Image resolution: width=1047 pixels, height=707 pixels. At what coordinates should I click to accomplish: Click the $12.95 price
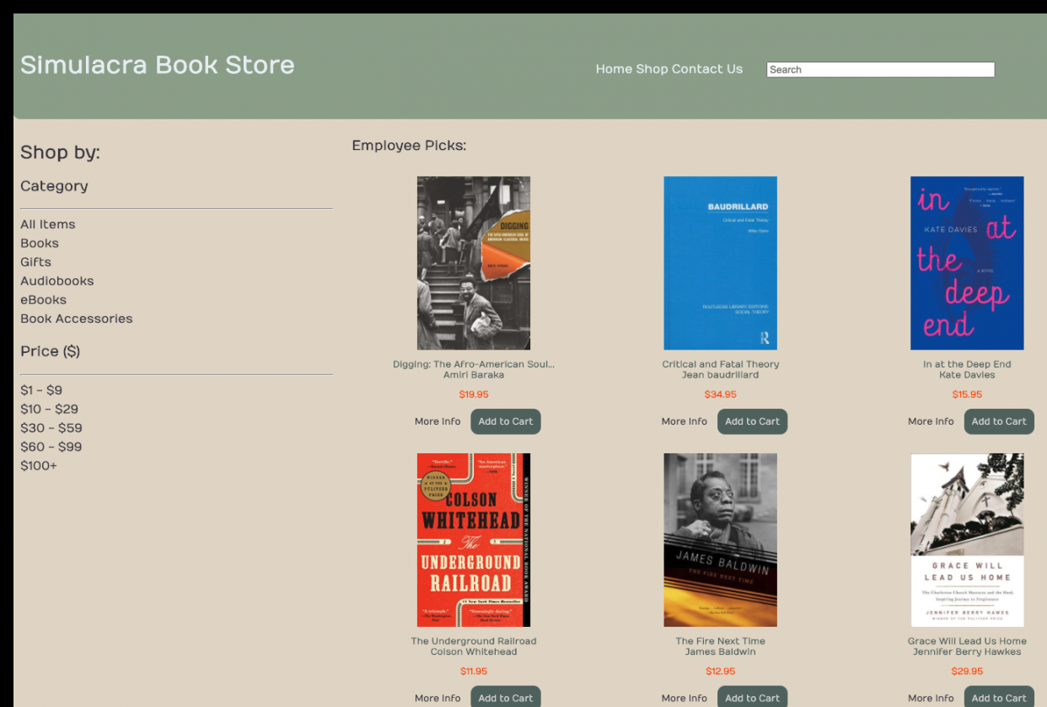click(721, 672)
